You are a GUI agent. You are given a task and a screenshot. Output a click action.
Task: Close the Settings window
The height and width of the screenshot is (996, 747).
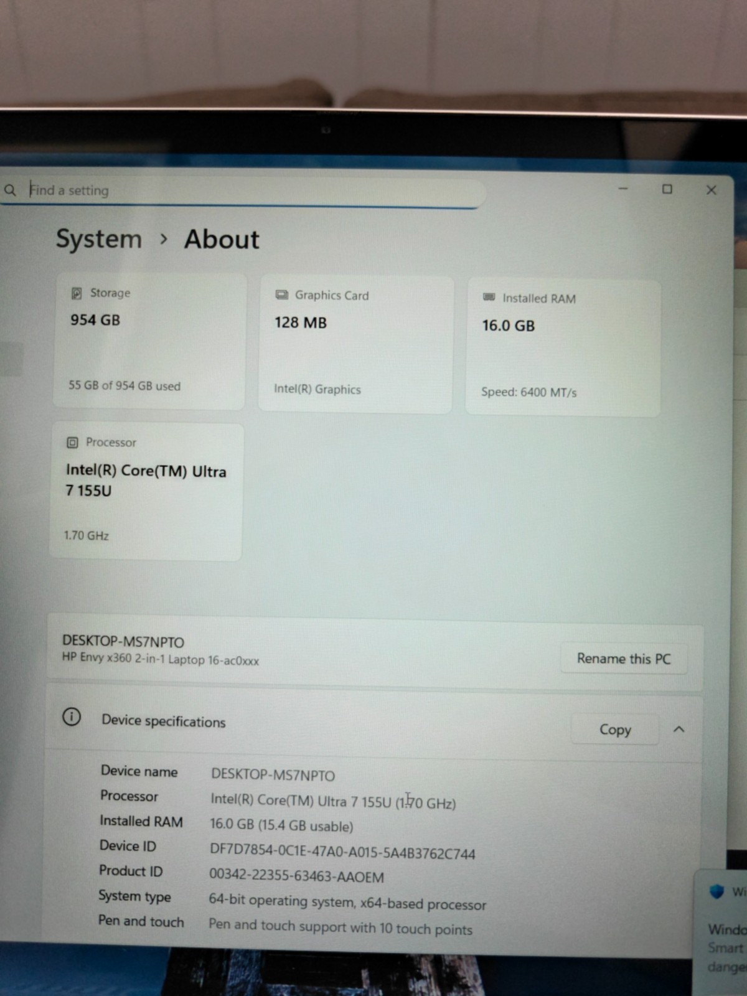pos(712,190)
